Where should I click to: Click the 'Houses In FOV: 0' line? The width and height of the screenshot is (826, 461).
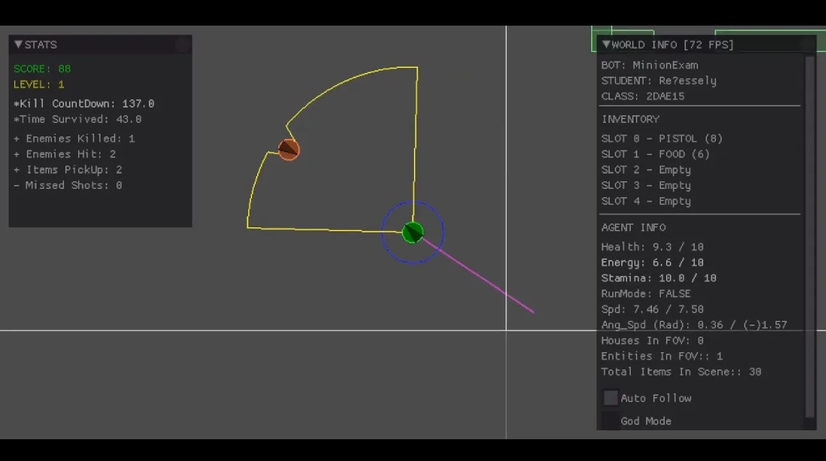coord(653,341)
